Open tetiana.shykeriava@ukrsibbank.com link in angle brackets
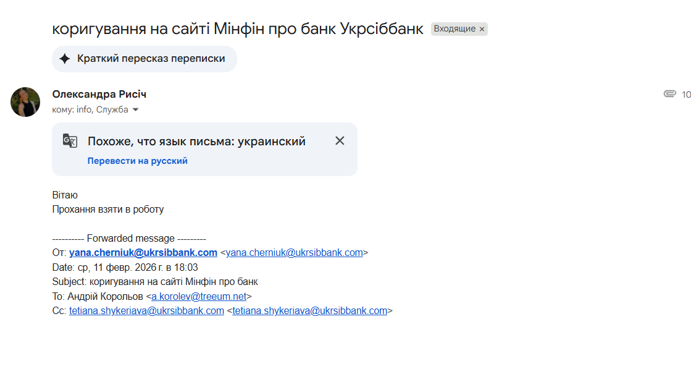The height and width of the screenshot is (366, 691). coord(310,311)
